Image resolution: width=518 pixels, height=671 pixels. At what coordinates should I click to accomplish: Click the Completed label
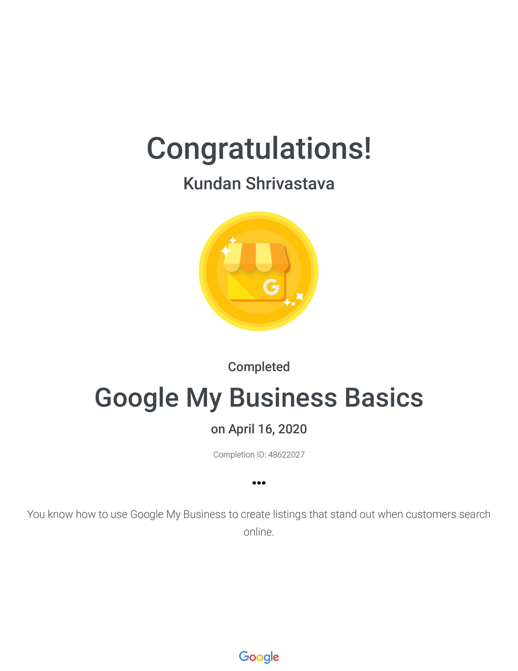259,366
